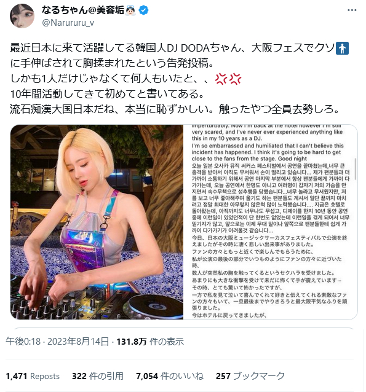
Task: View the 322 件の引用 quotes
Action: (x=98, y=376)
